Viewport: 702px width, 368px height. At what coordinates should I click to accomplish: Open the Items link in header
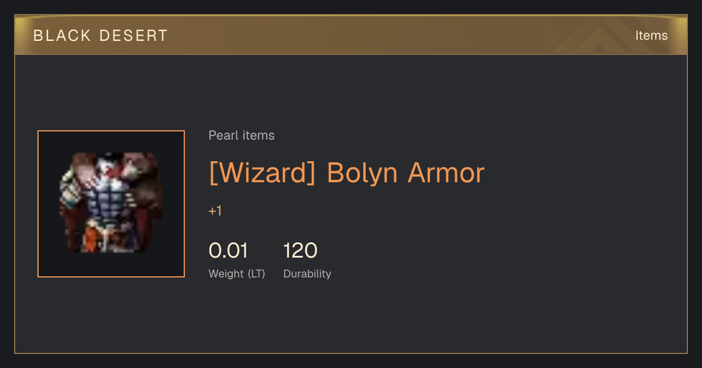[651, 36]
